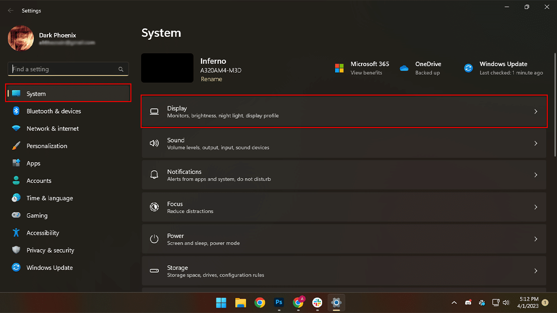Viewport: 557px width, 313px height.
Task: Select the Display settings icon
Action: click(x=154, y=111)
